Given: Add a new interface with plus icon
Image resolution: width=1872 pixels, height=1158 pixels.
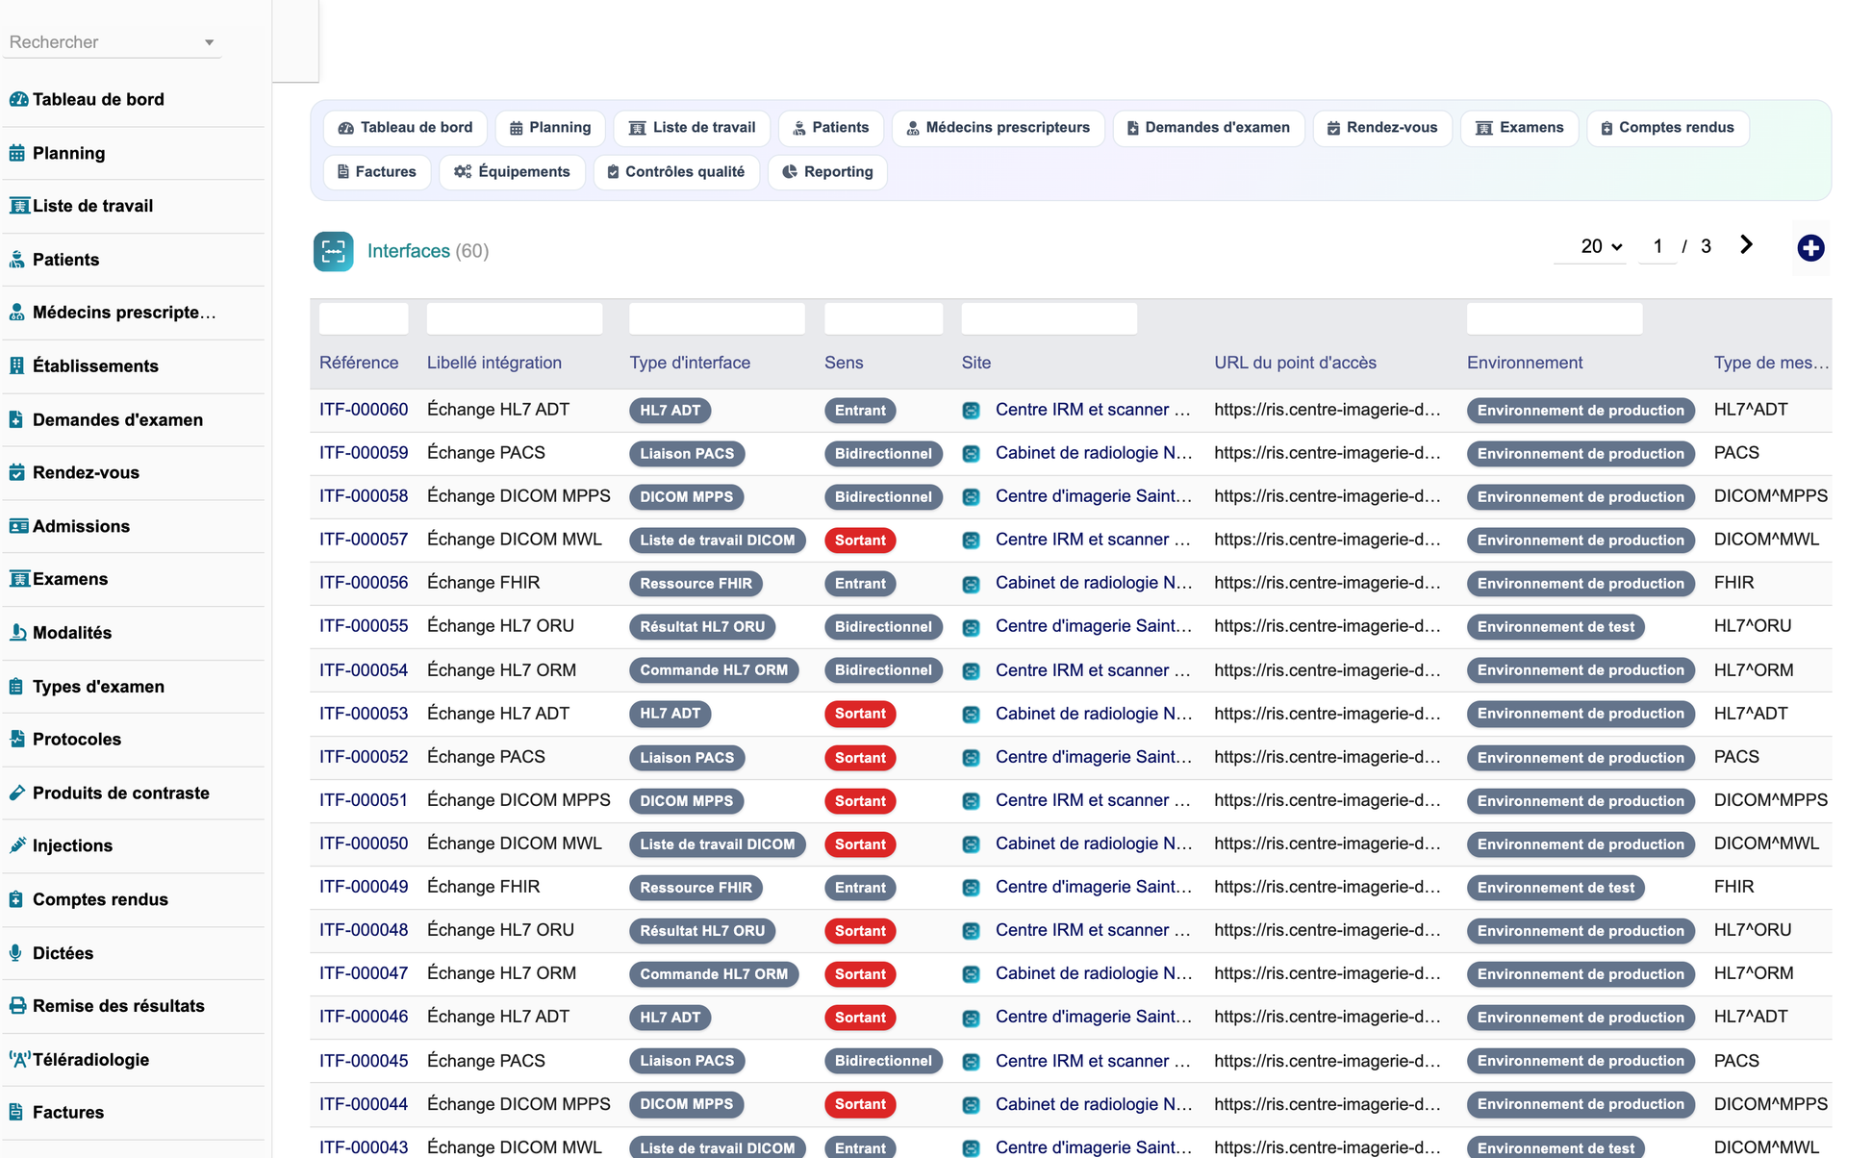Looking at the screenshot, I should [x=1810, y=248].
